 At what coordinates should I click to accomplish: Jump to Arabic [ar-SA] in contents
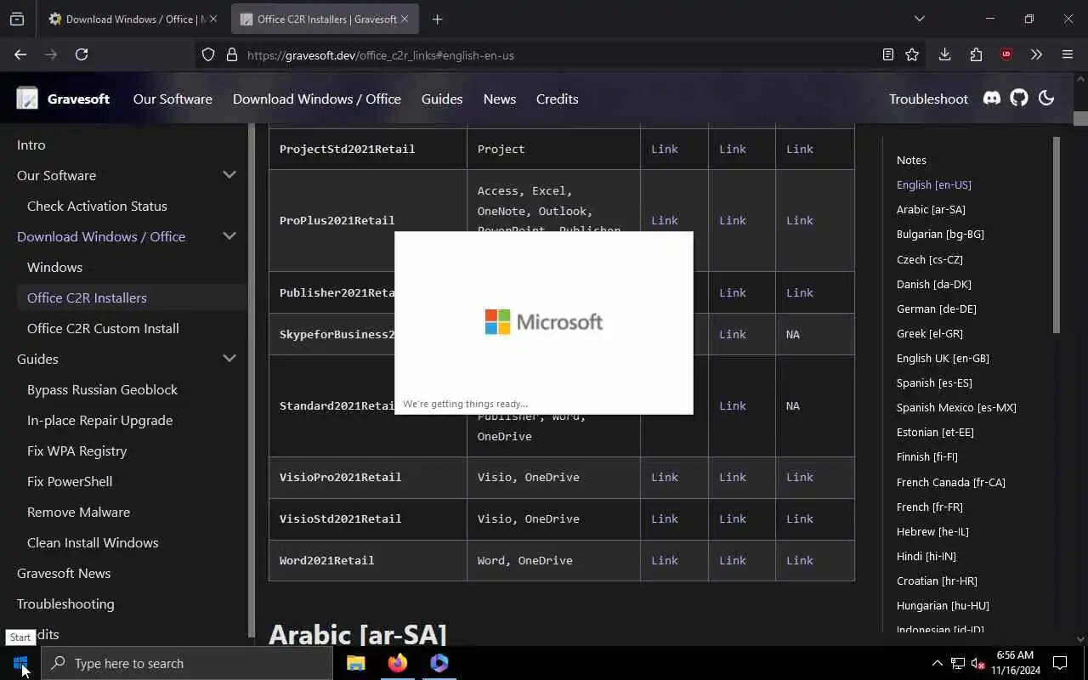(931, 209)
